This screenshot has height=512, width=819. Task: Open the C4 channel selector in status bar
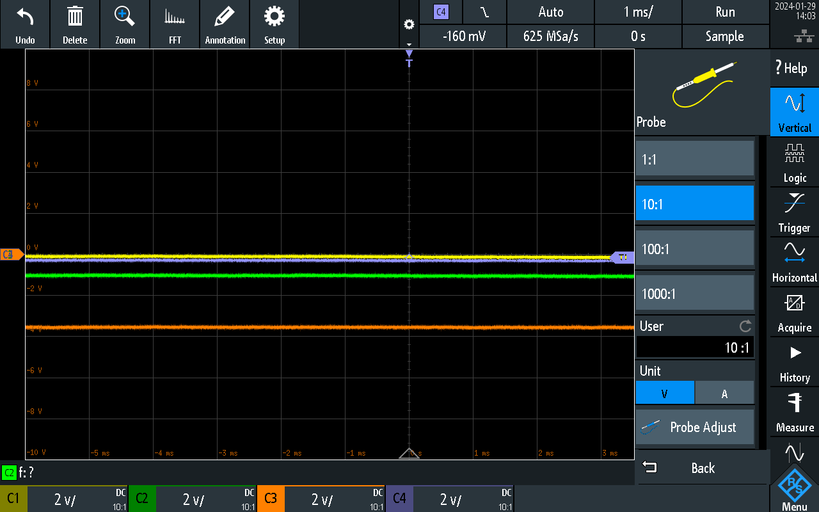tap(441, 12)
